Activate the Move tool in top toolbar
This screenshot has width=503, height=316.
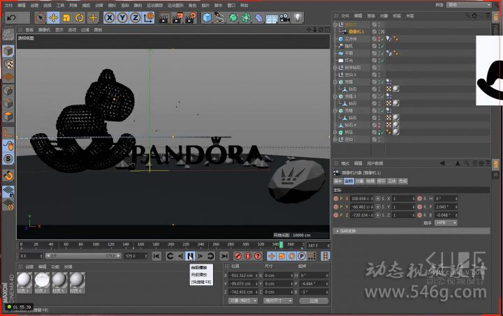pyautogui.click(x=53, y=17)
